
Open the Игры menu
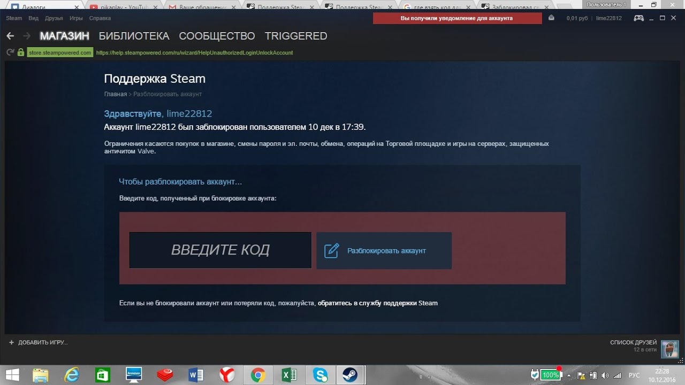pyautogui.click(x=76, y=18)
